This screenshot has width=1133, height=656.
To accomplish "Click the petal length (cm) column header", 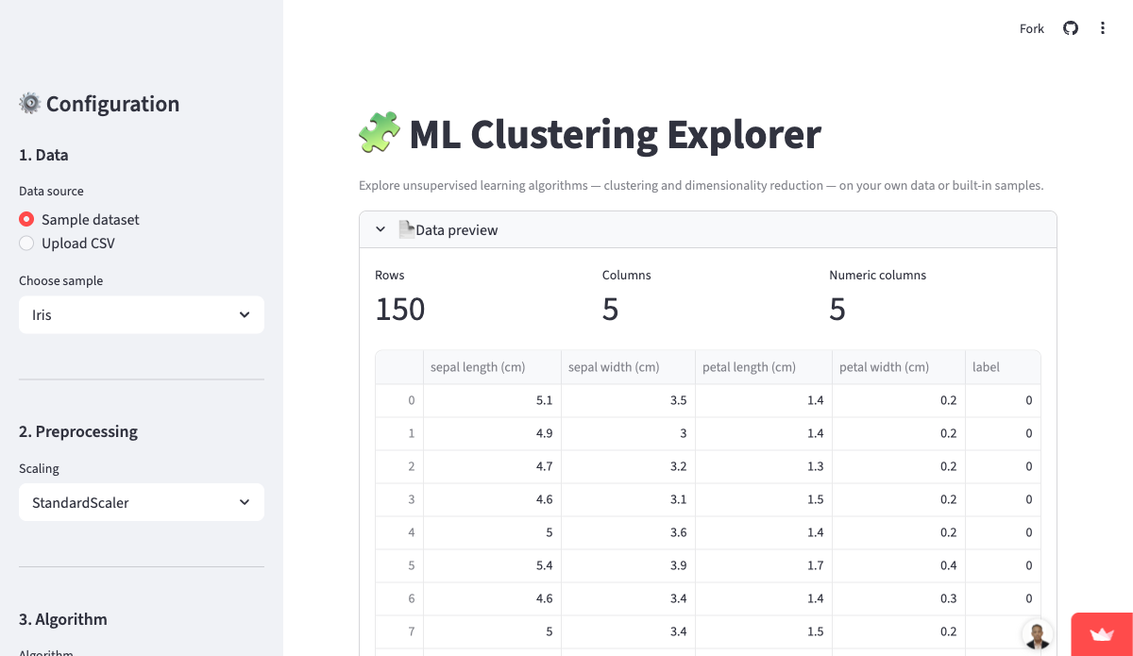I will [x=763, y=367].
